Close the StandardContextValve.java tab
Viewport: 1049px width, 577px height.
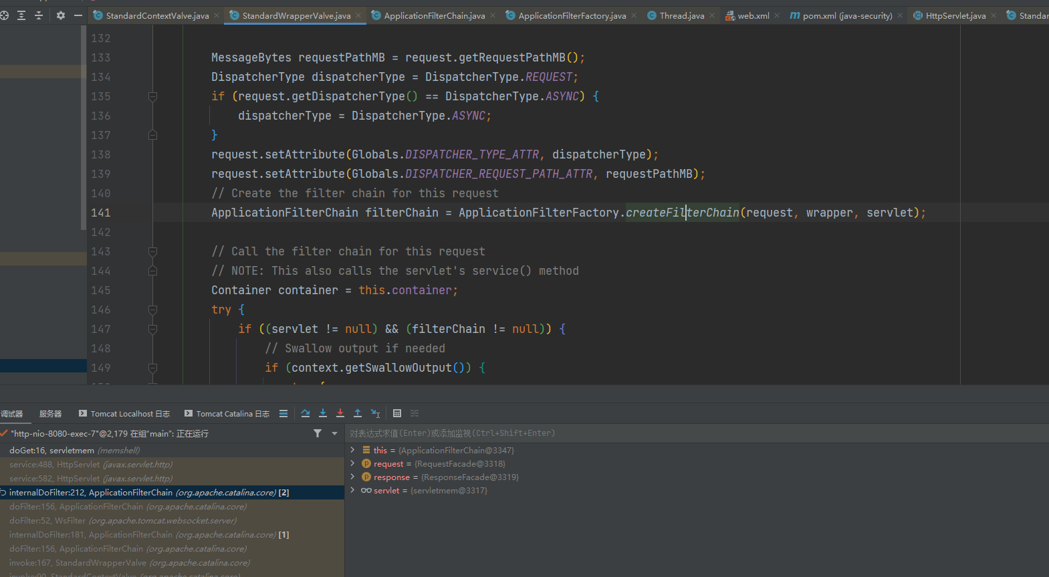point(217,15)
